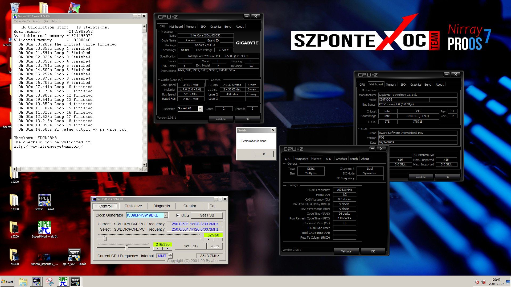
Task: Open the Calculate(C) menu in Super PI
Action: (x=22, y=21)
